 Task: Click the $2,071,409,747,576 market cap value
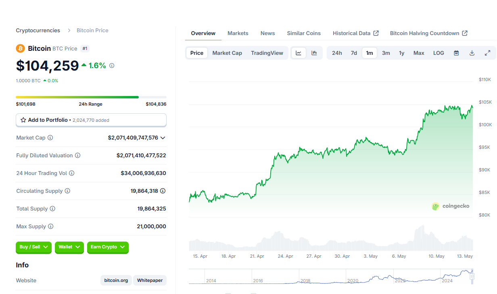tap(133, 138)
